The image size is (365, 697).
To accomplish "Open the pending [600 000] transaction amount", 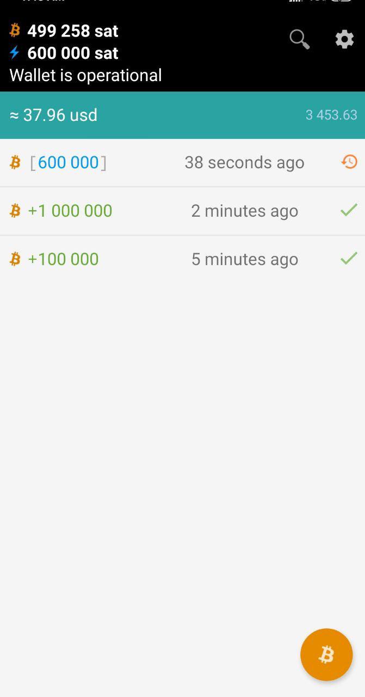I will pos(68,162).
